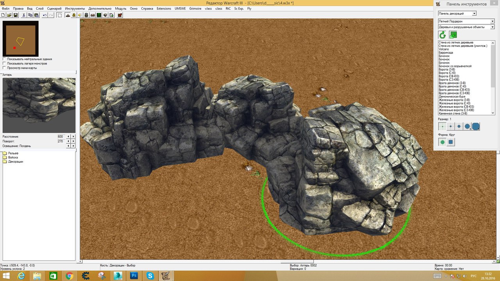Viewport: 500px width, 281px height.
Task: Select the largest brush size
Action: 475,126
